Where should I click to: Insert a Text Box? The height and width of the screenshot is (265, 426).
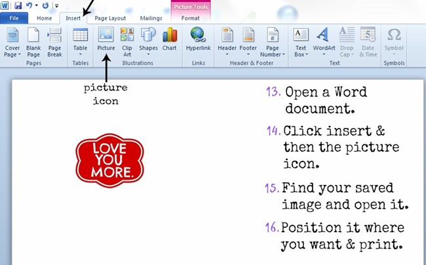coord(301,43)
